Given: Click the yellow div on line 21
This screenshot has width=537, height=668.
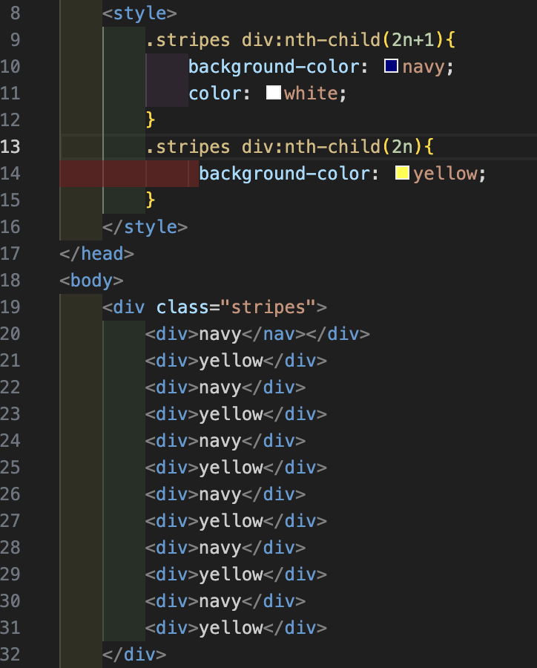Looking at the screenshot, I should click(x=236, y=361).
